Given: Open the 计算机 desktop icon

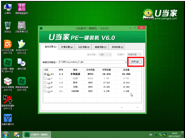Looking at the screenshot, I should coord(8,9).
